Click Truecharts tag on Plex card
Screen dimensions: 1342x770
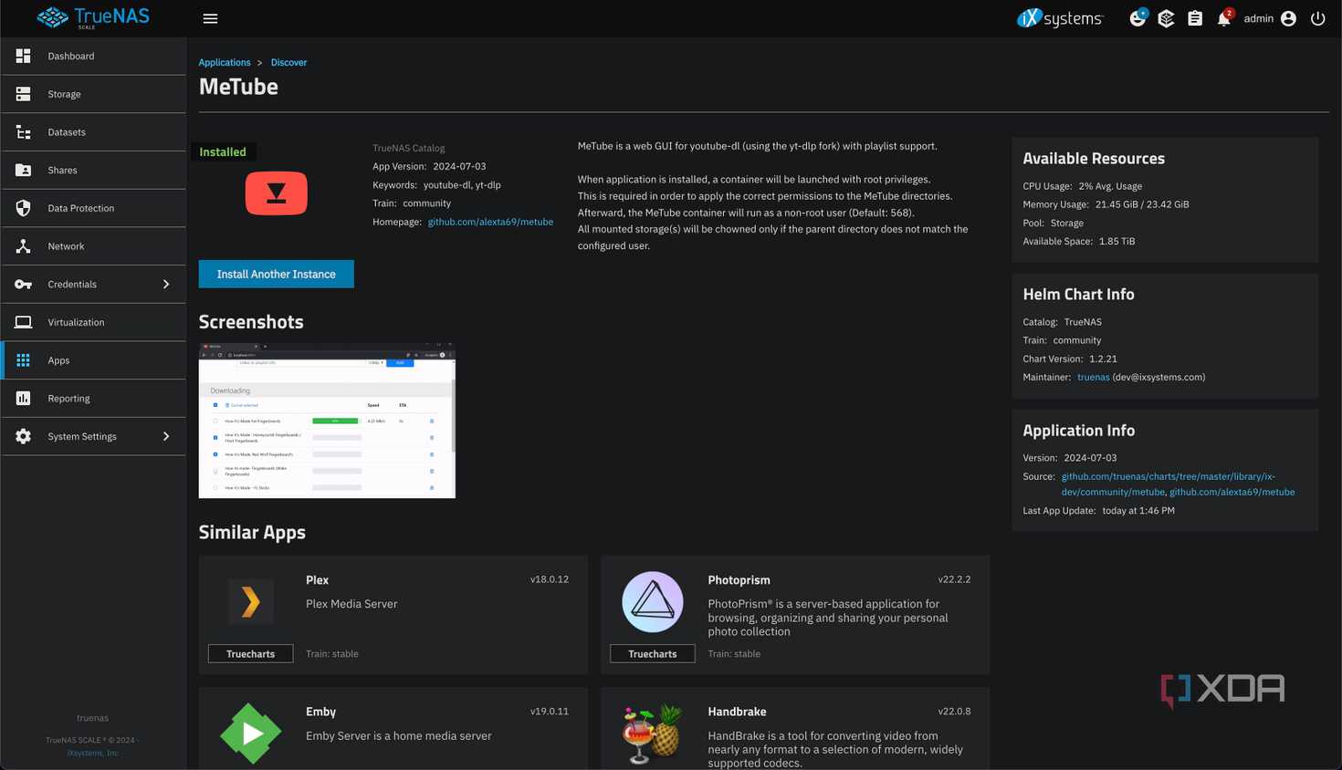(250, 654)
